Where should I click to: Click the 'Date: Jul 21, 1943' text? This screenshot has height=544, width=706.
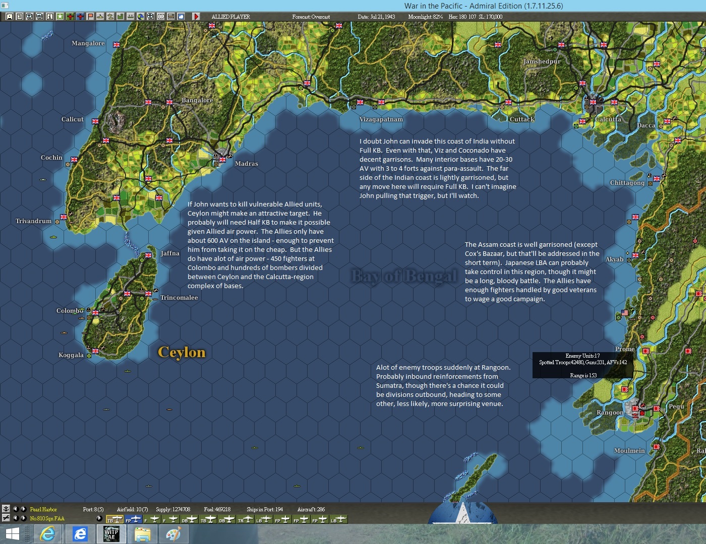pyautogui.click(x=376, y=17)
